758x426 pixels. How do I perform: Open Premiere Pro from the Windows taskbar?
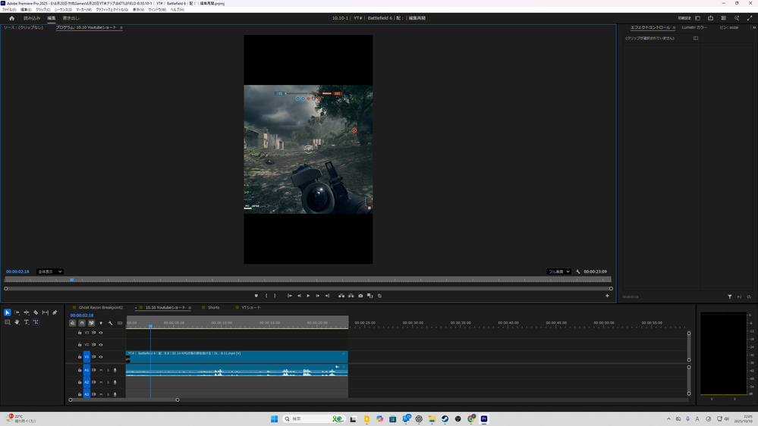[x=484, y=418]
